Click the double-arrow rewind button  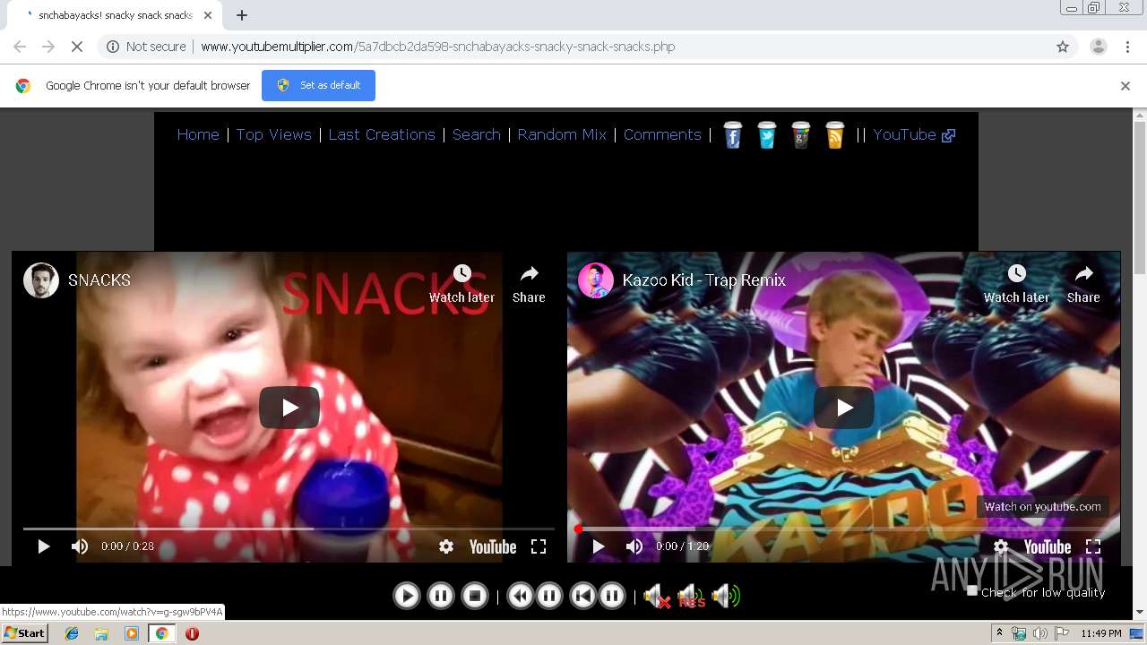(x=520, y=596)
